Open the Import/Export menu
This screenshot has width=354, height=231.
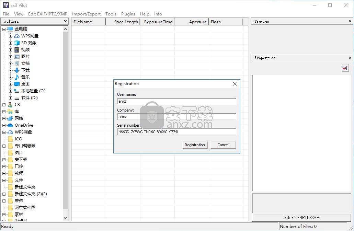click(86, 14)
